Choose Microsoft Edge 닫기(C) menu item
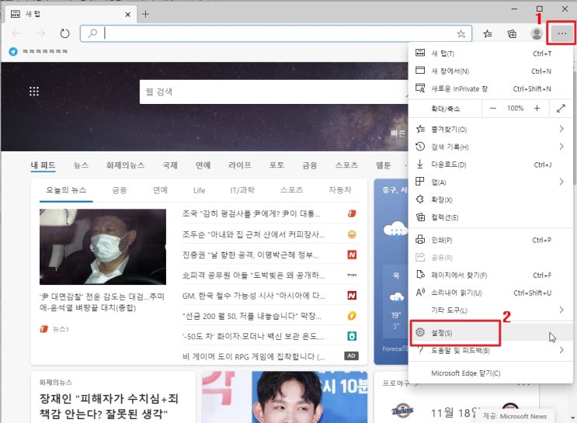 coord(490,373)
